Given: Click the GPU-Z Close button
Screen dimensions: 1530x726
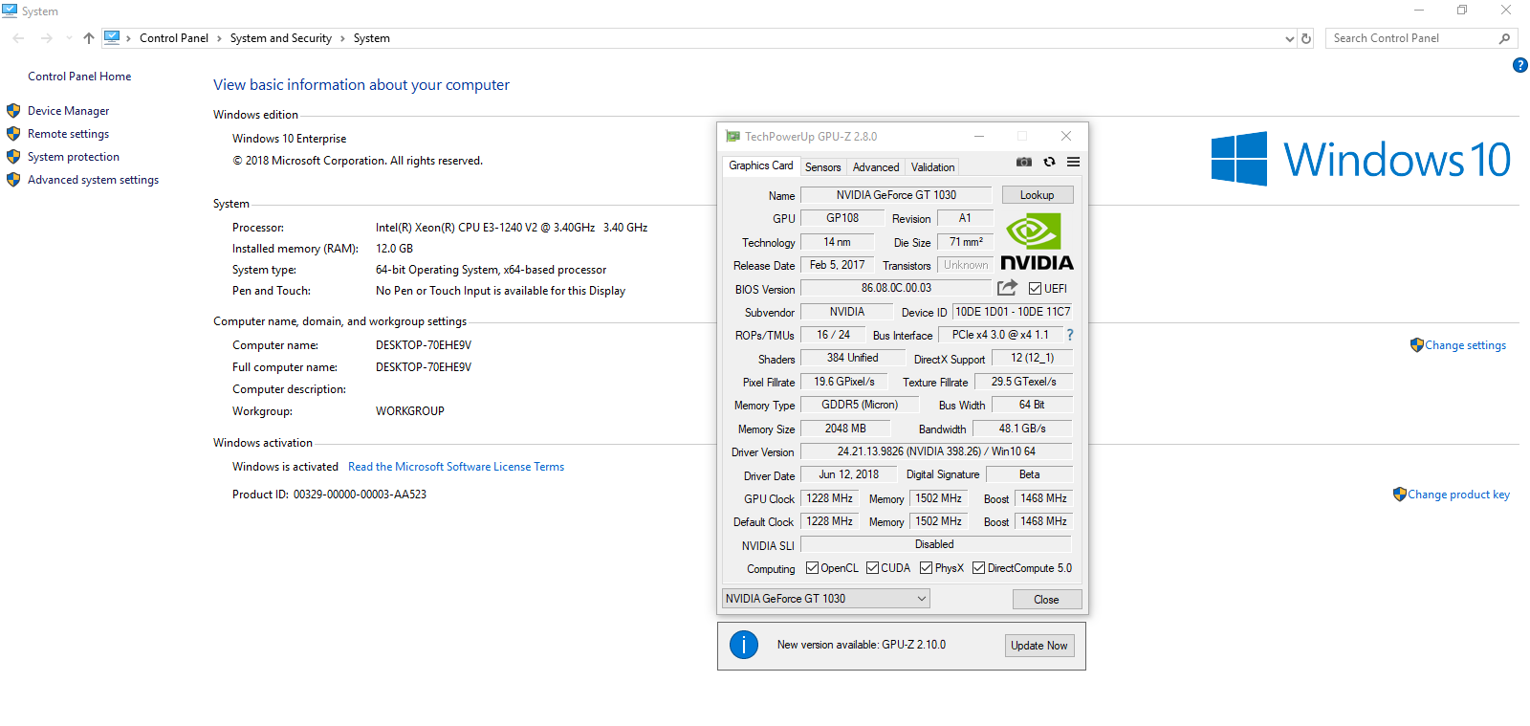Looking at the screenshot, I should click(x=1047, y=600).
